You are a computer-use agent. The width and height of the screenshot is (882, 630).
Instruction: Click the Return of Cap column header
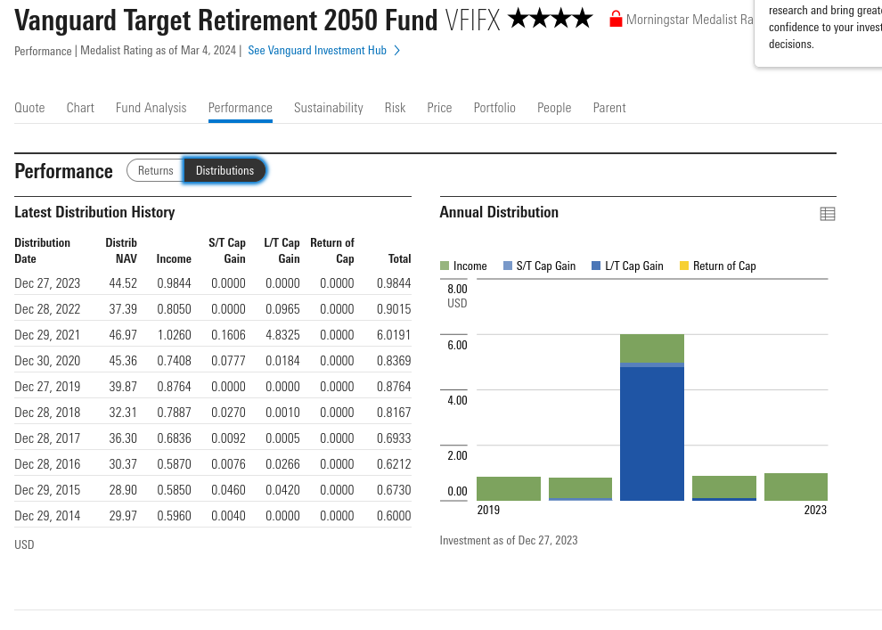pyautogui.click(x=332, y=251)
